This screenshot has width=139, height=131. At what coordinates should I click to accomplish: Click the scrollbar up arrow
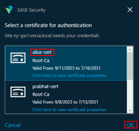tap(130, 49)
